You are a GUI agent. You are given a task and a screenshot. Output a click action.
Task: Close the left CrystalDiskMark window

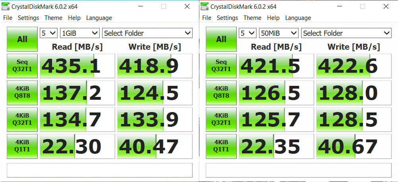187,7
